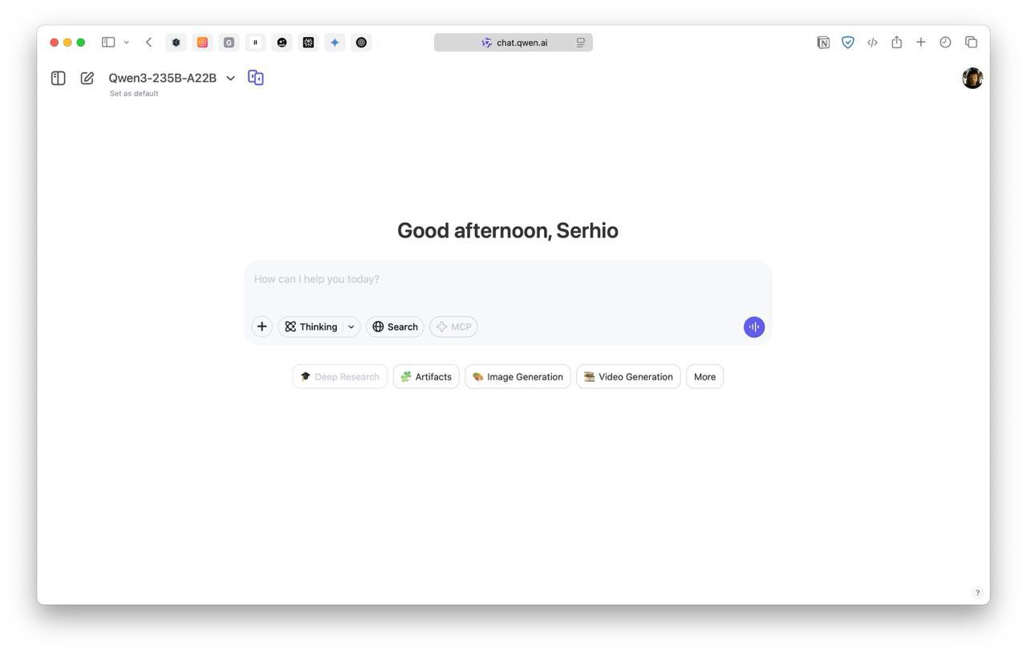Click the 'How can I help you today?' field
The height and width of the screenshot is (653, 1027).
click(507, 279)
